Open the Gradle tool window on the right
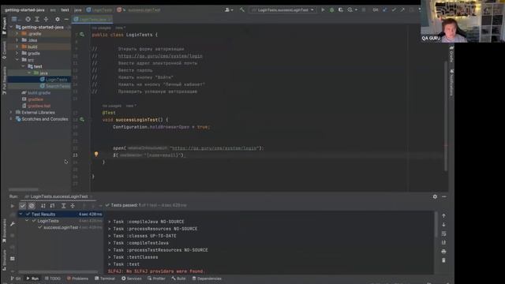Image resolution: width=505 pixels, height=284 pixels. click(451, 54)
